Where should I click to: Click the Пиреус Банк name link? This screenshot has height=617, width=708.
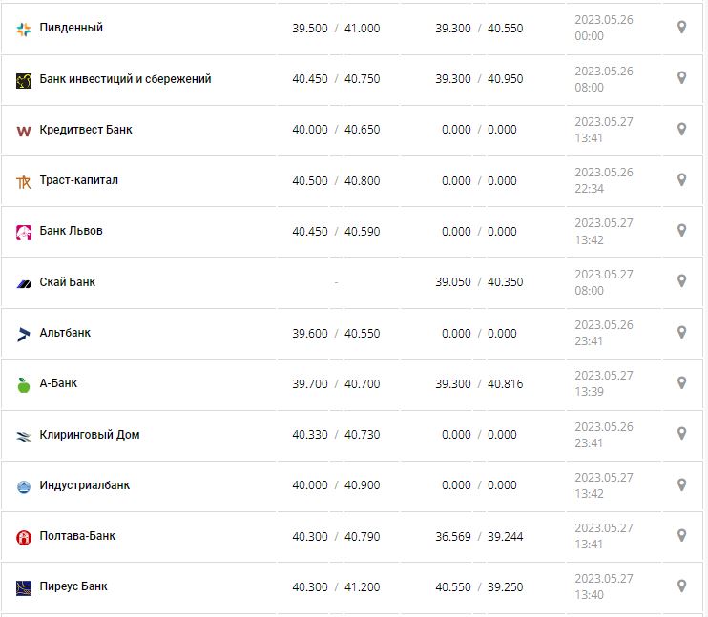point(73,586)
